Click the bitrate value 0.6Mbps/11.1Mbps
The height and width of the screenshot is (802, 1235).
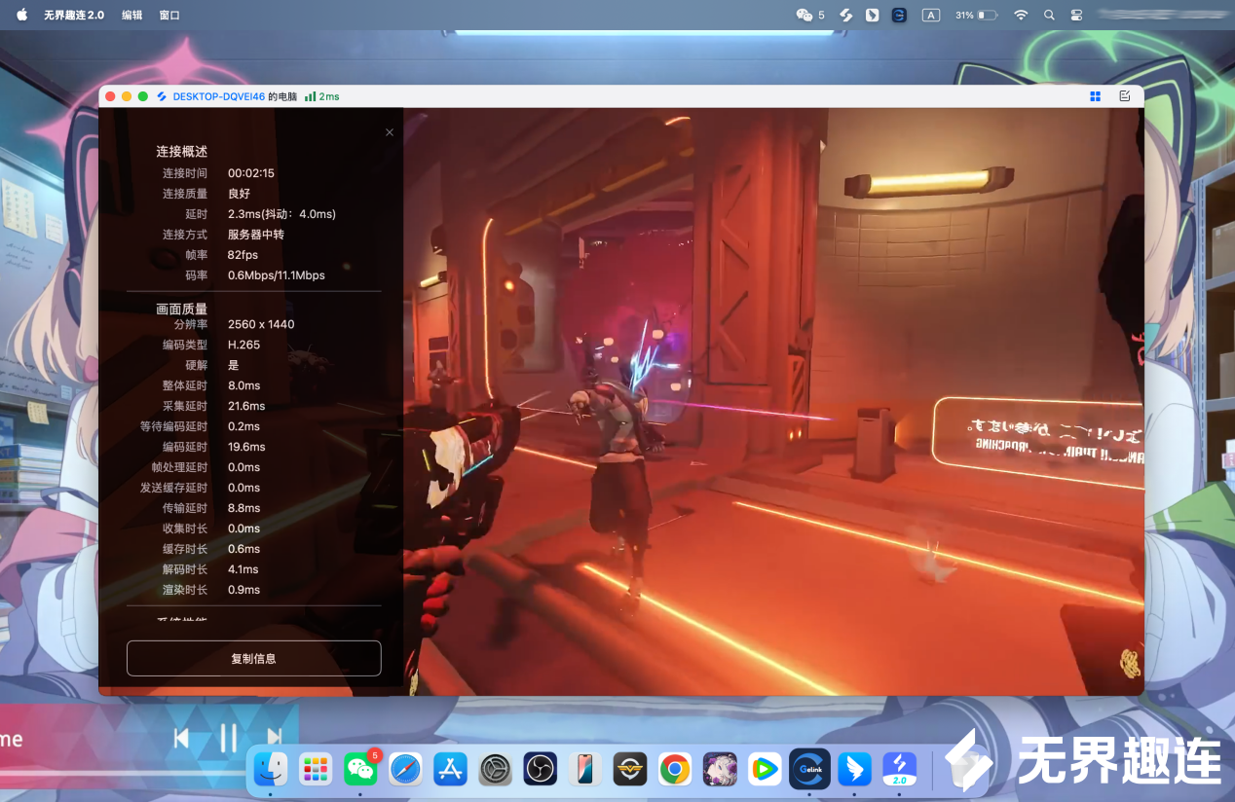pos(277,275)
